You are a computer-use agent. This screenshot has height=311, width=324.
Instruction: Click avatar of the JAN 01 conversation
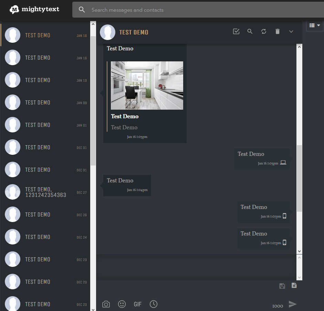tap(13, 125)
